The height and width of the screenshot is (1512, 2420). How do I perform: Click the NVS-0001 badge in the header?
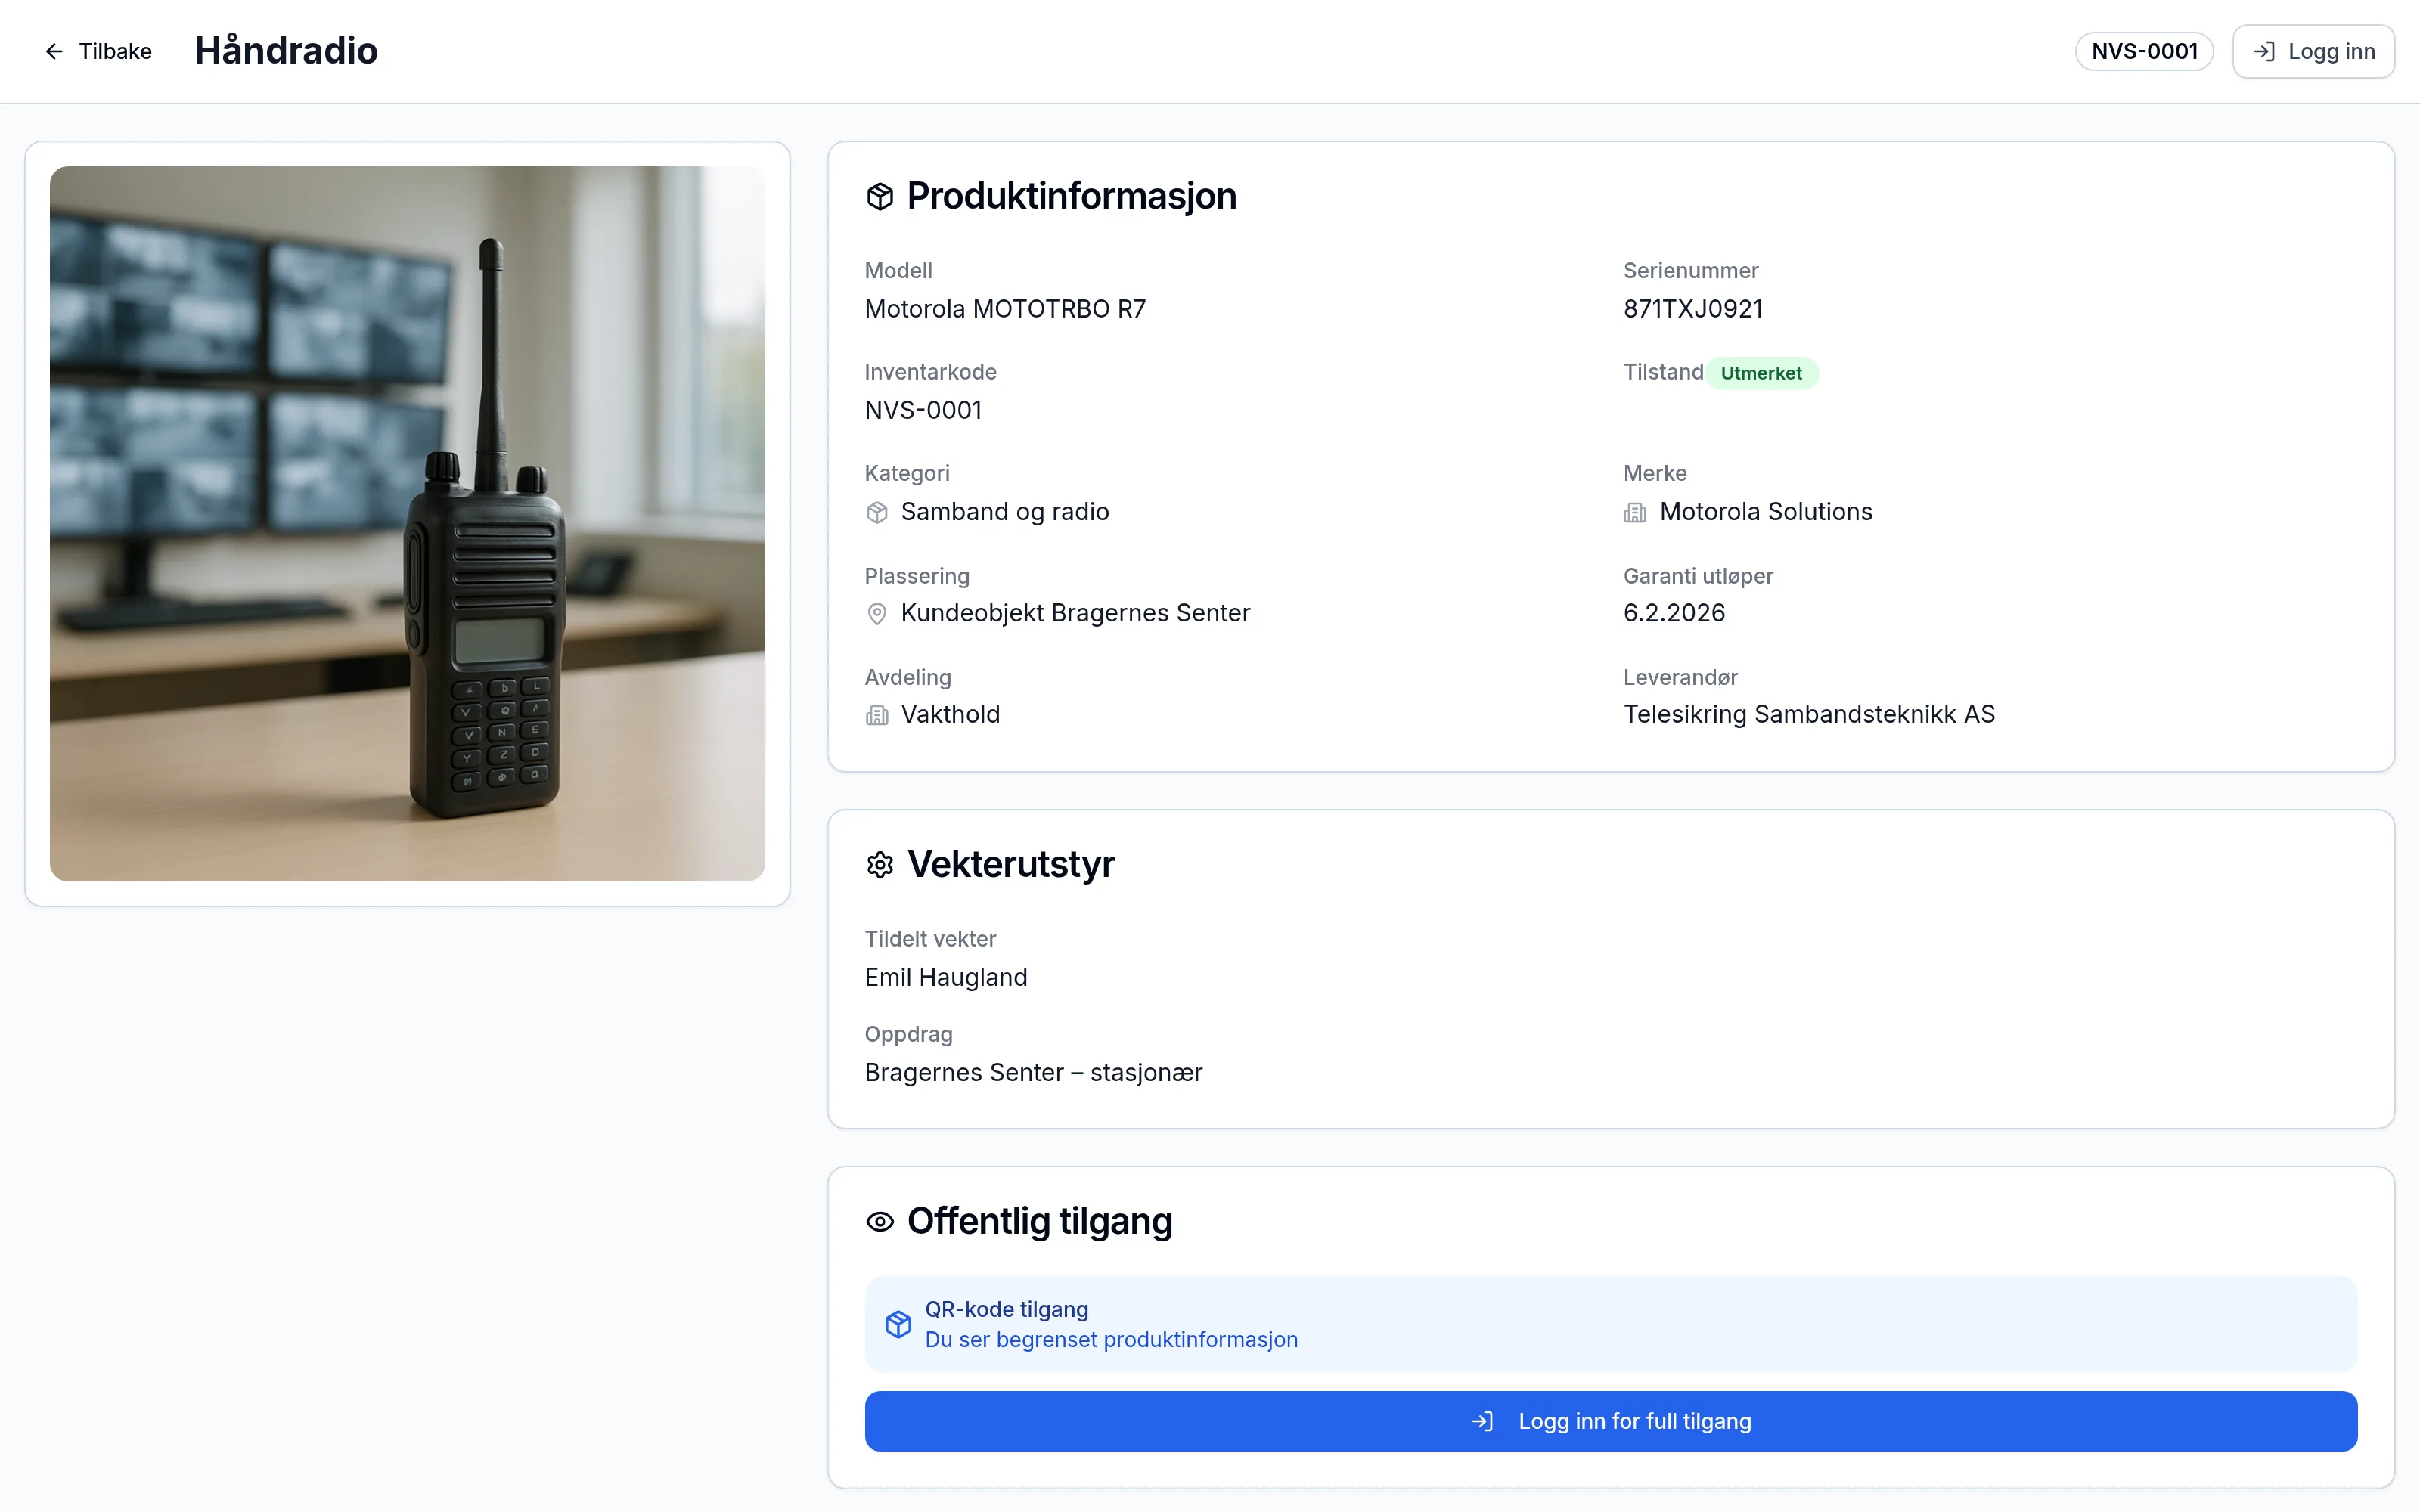click(x=2144, y=51)
